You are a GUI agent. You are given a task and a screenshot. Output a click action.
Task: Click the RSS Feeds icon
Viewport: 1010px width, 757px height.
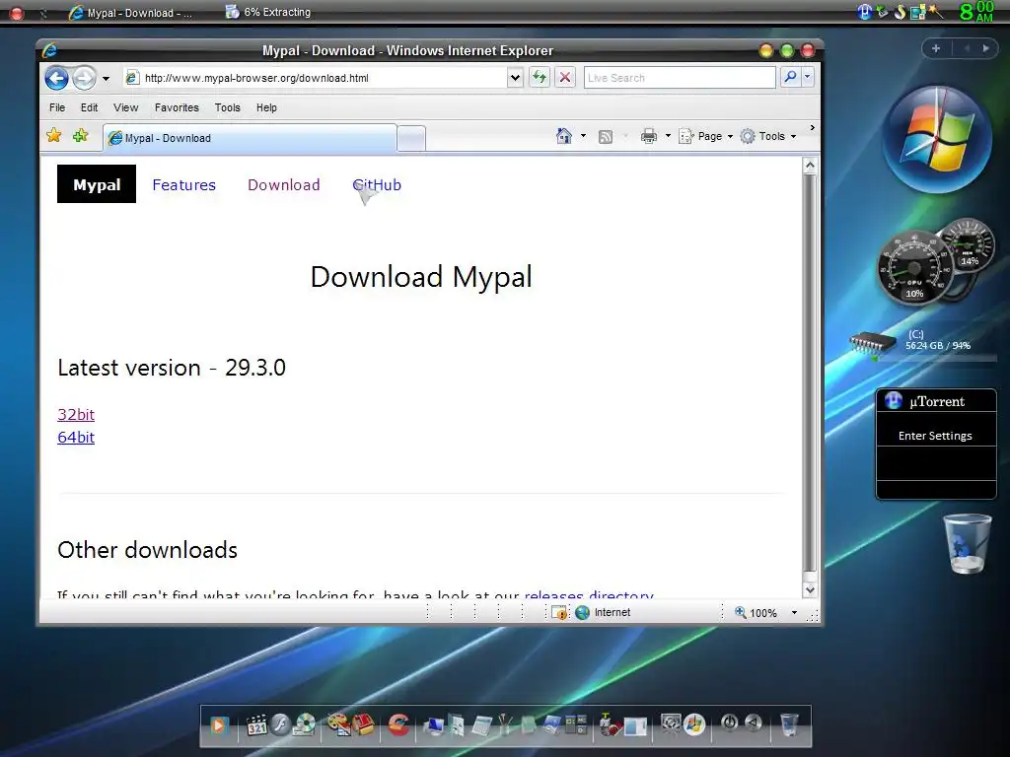(x=606, y=136)
